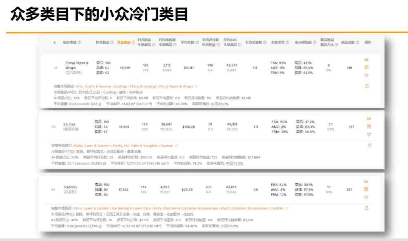The width and height of the screenshot is (408, 241).
Task: Open the help icon beside 细分市场 header
Action: (x=79, y=43)
